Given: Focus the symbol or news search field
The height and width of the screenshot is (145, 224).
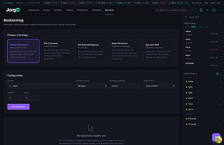Looking at the screenshot, I should click(175, 10).
